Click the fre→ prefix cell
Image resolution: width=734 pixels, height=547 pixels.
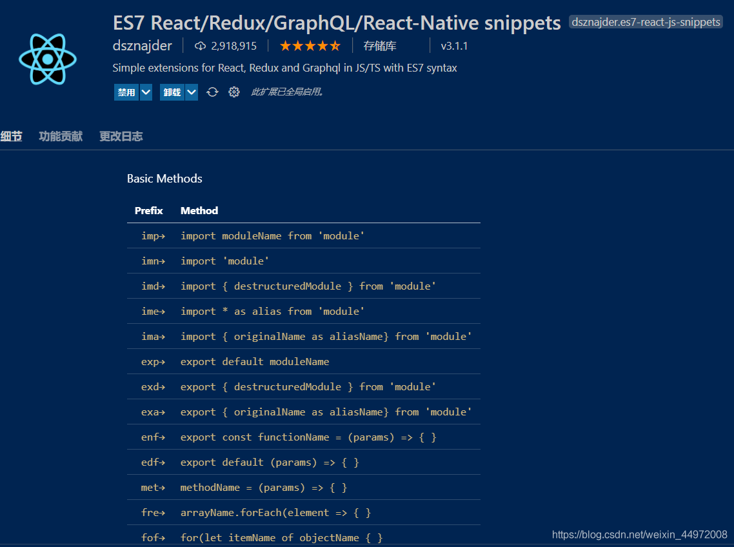click(x=154, y=513)
